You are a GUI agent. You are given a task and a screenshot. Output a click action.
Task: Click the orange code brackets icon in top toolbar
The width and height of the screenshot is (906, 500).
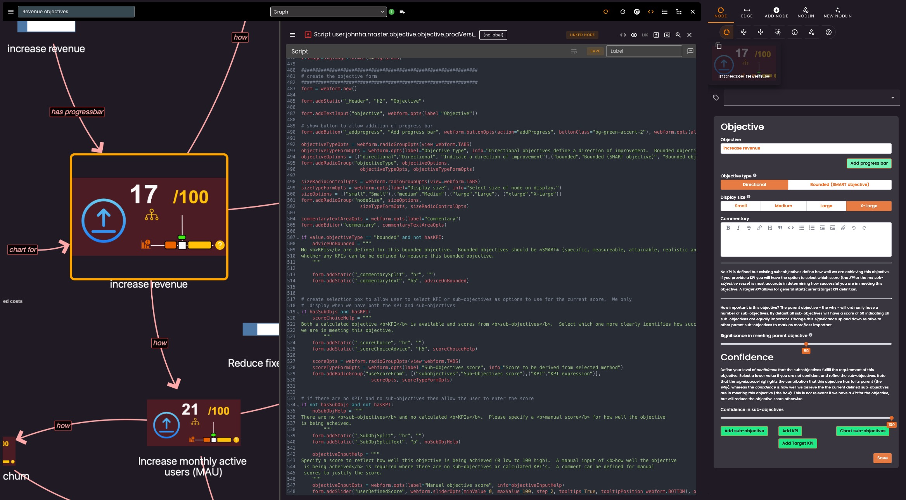point(650,12)
